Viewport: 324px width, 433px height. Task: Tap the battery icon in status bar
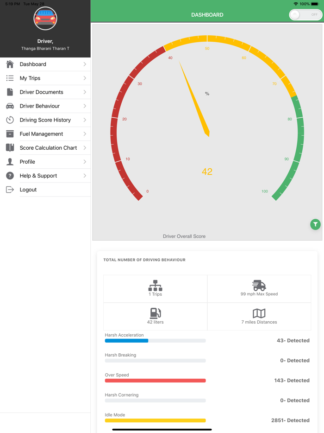point(315,4)
